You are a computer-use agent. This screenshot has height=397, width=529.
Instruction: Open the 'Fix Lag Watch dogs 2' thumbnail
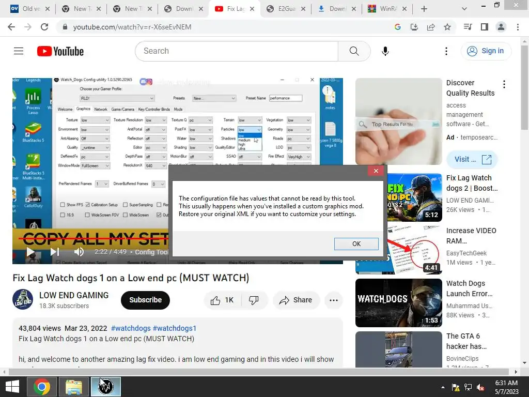[x=415, y=197]
